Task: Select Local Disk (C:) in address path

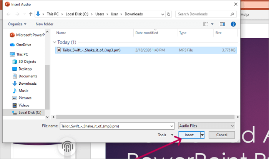Action: [x=77, y=14]
